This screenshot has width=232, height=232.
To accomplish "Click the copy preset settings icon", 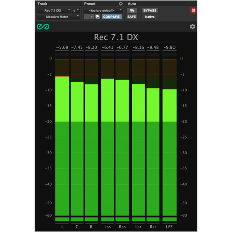I will pyautogui.click(x=97, y=17).
